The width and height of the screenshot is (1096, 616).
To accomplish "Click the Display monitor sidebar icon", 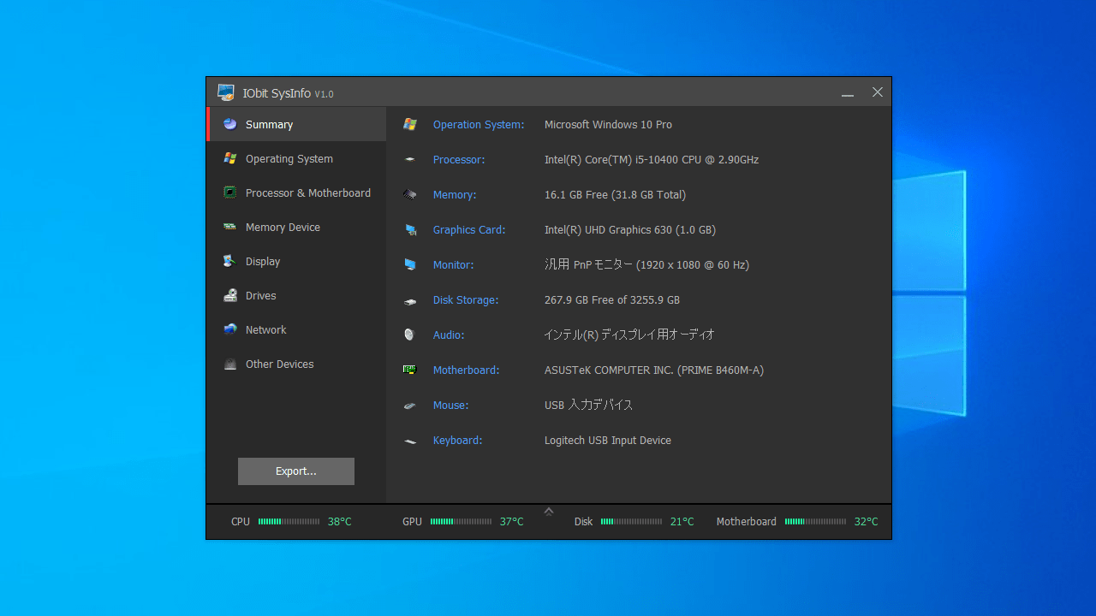I will [x=230, y=261].
